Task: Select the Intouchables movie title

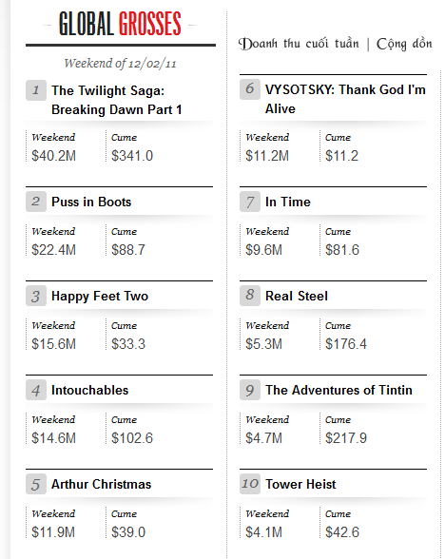Action: click(x=89, y=390)
